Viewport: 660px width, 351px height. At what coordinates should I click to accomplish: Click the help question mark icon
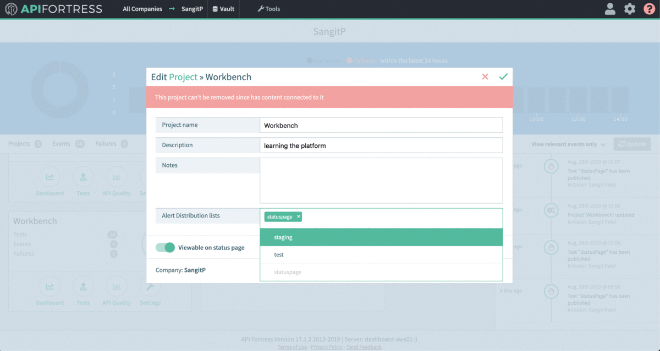[x=649, y=9]
